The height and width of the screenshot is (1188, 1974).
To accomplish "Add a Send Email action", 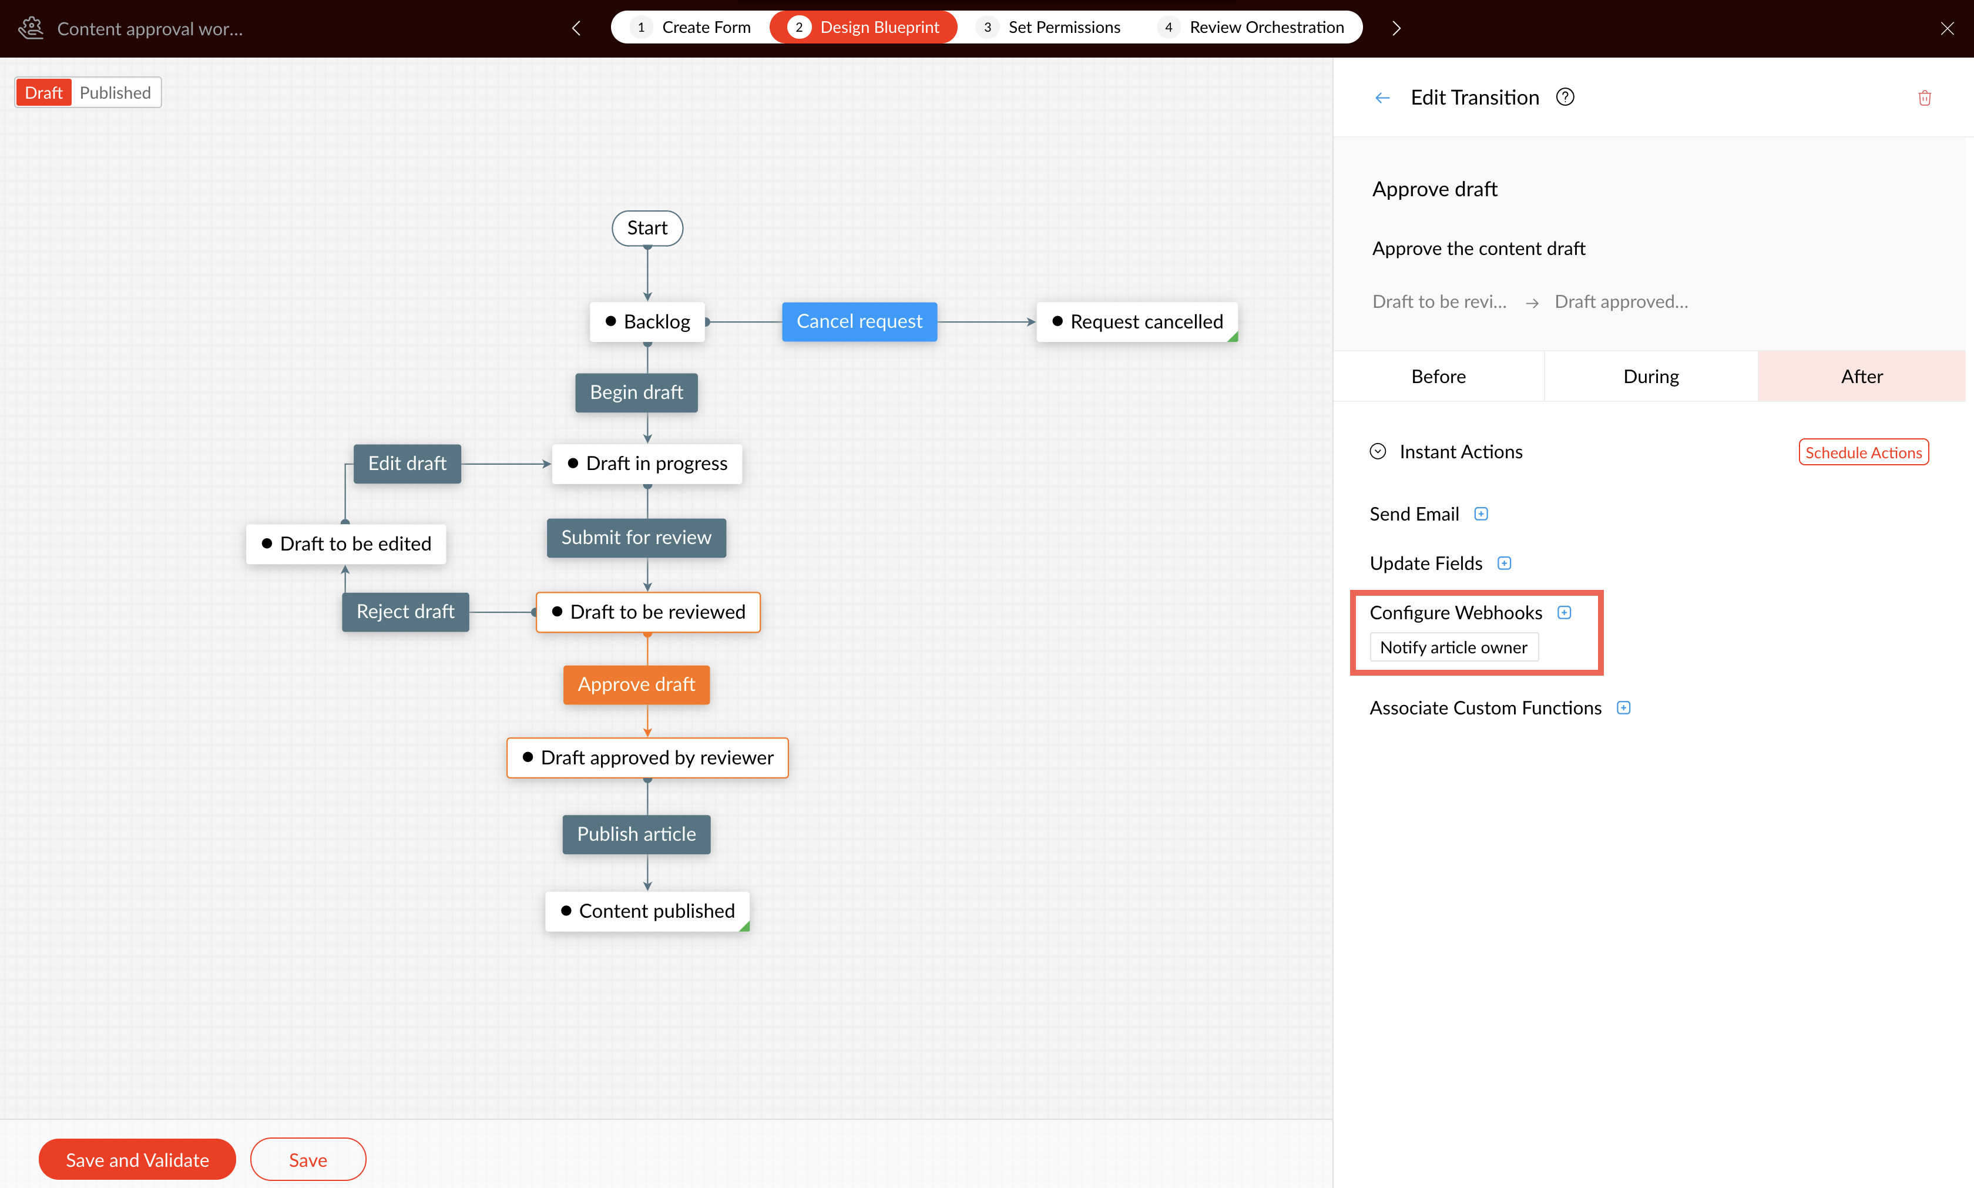I will [x=1481, y=514].
